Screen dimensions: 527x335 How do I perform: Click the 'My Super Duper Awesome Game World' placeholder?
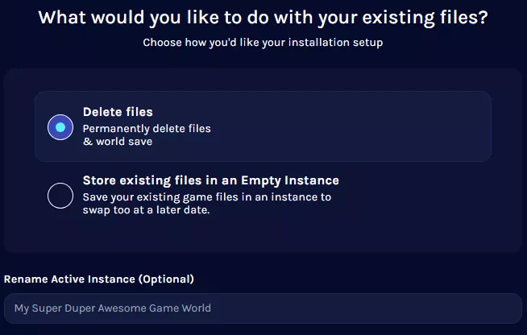point(113,308)
